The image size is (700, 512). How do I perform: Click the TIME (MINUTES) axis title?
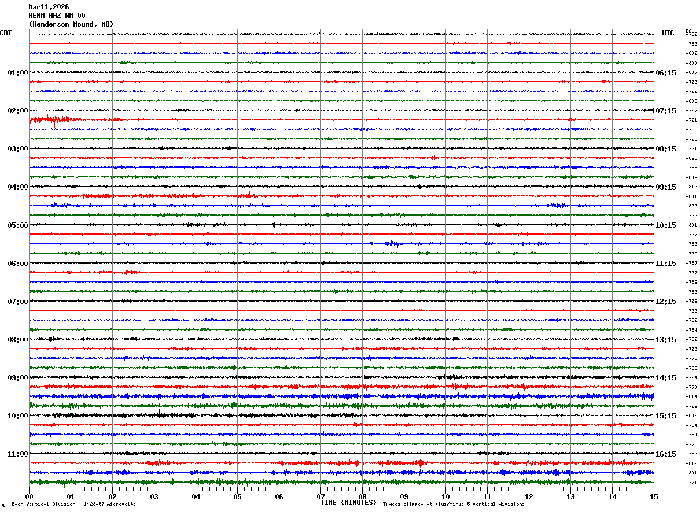(x=348, y=503)
